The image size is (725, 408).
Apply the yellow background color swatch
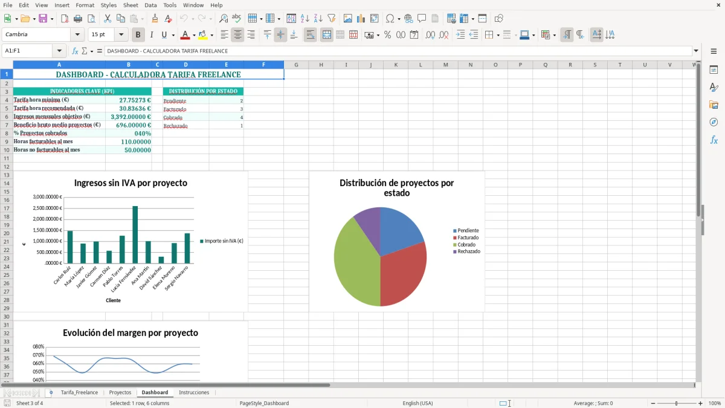(202, 35)
